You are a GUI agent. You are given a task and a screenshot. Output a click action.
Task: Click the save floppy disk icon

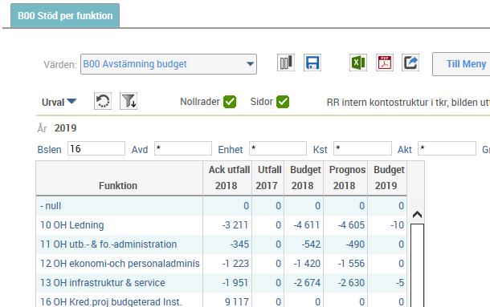(312, 63)
